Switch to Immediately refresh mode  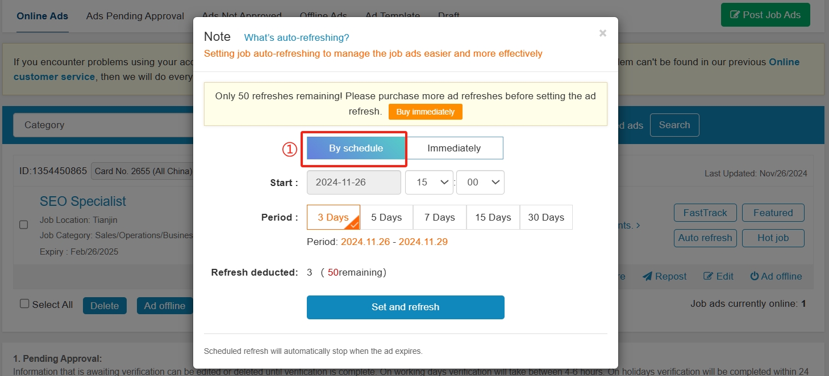(x=454, y=148)
